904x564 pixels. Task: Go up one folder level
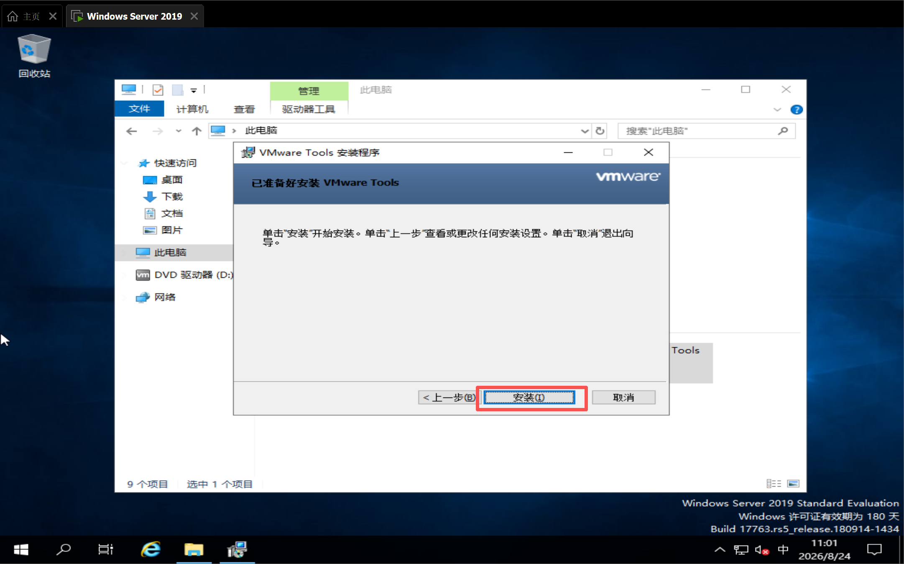(197, 131)
